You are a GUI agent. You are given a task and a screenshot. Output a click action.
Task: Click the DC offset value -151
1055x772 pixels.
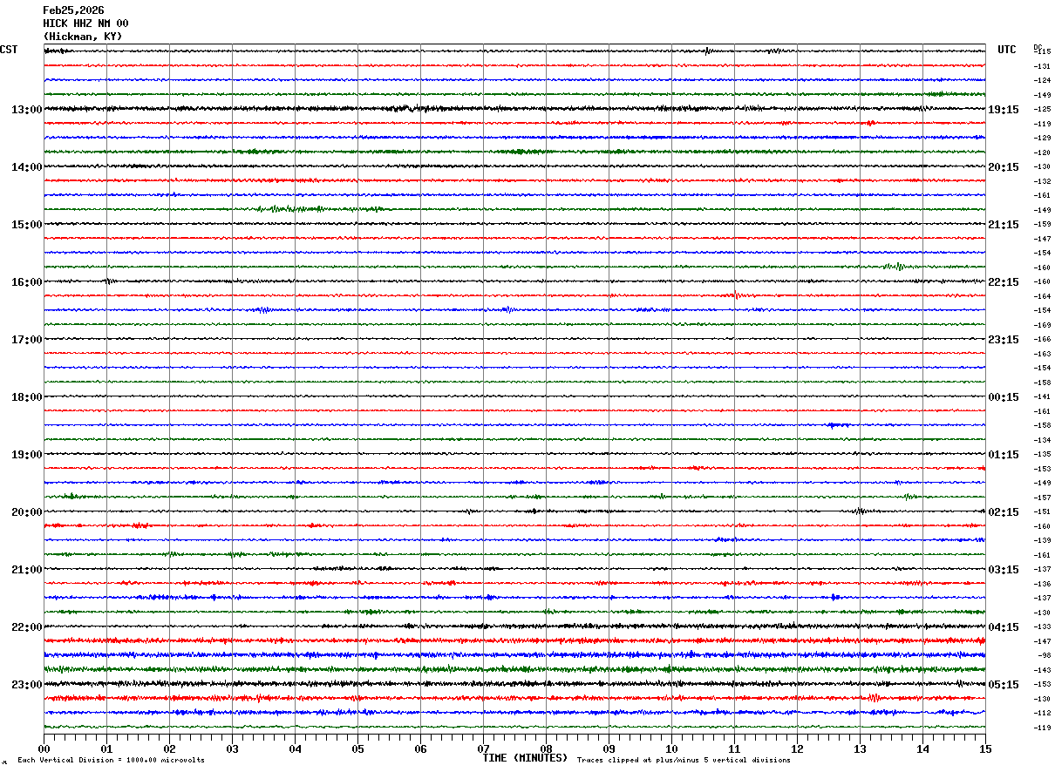(x=1042, y=512)
